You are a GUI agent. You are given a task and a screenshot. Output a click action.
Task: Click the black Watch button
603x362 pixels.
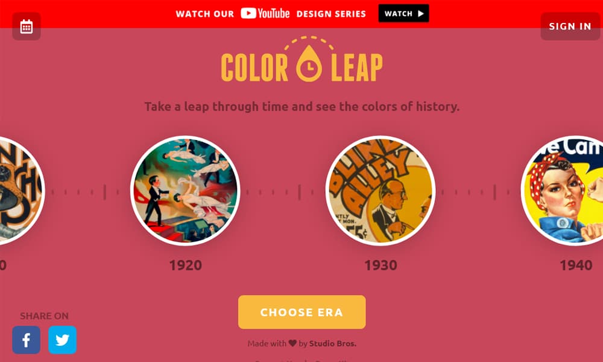(x=404, y=13)
